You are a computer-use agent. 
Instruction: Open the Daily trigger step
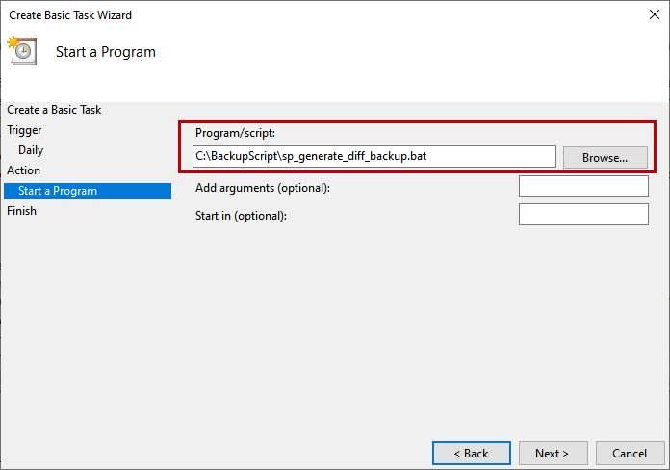(x=31, y=150)
